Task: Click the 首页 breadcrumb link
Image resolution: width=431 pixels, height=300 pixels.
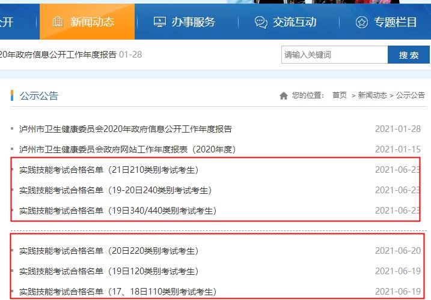Action: tap(339, 95)
